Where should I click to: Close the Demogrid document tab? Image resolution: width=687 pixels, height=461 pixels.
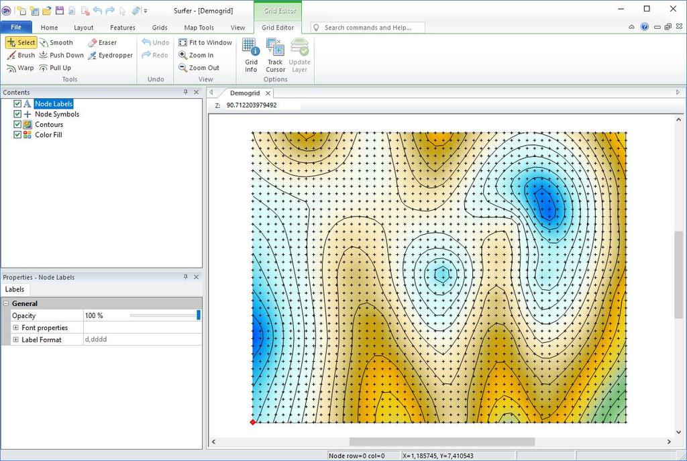[x=268, y=93]
